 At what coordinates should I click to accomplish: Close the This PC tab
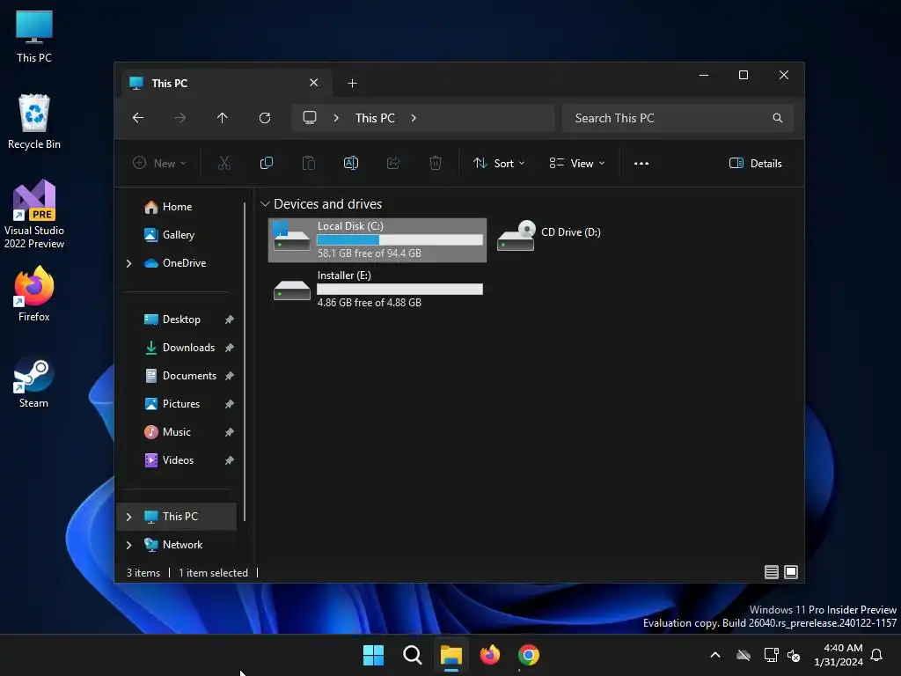pyautogui.click(x=314, y=83)
